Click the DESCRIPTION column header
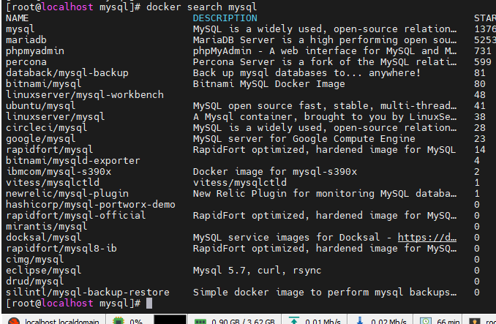Image resolution: width=496 pixels, height=324 pixels. (225, 18)
